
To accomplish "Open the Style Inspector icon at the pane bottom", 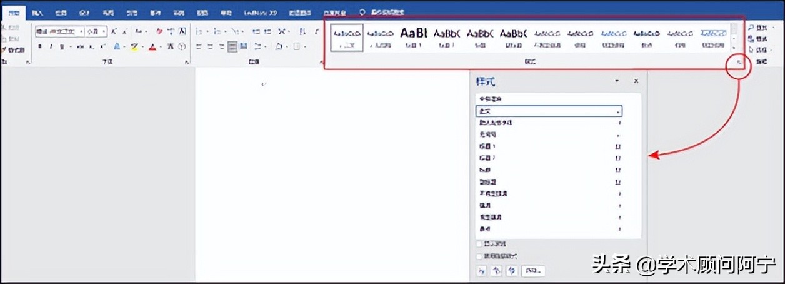I will point(497,271).
